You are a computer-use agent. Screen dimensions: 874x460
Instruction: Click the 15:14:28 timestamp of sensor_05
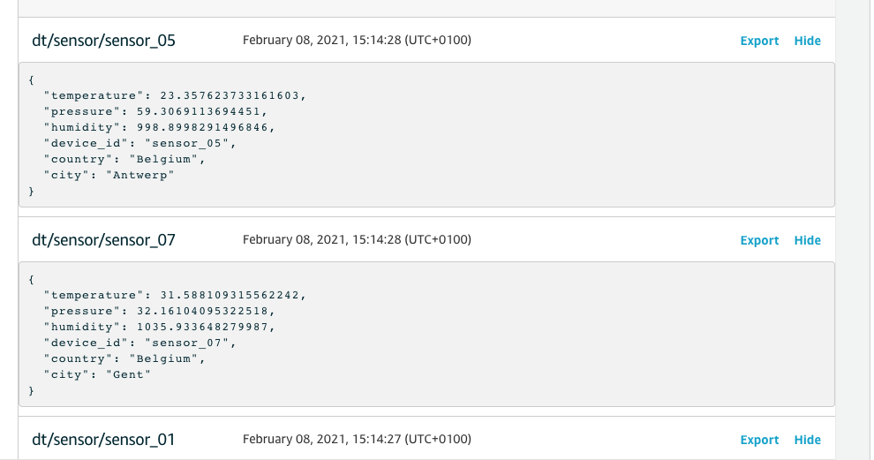coord(357,40)
